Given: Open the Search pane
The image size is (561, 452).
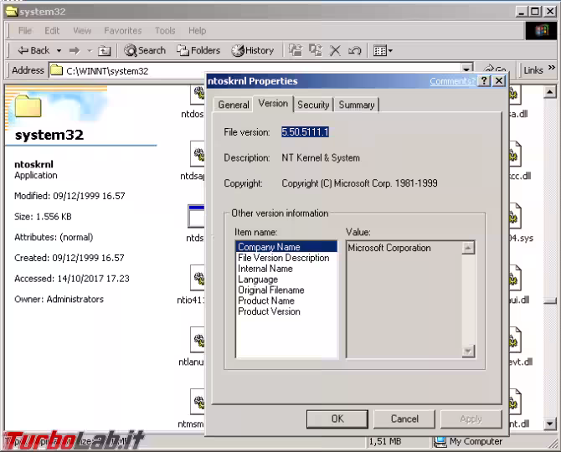Looking at the screenshot, I should 145,50.
